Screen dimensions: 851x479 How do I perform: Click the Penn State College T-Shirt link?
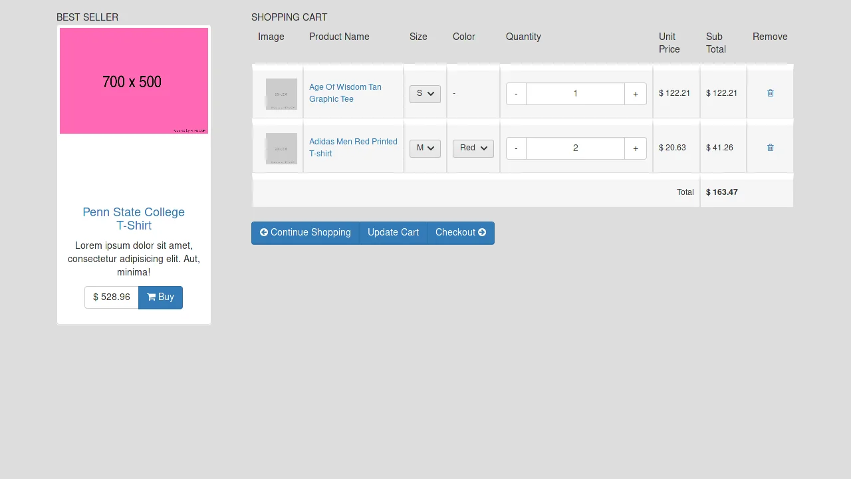134,219
